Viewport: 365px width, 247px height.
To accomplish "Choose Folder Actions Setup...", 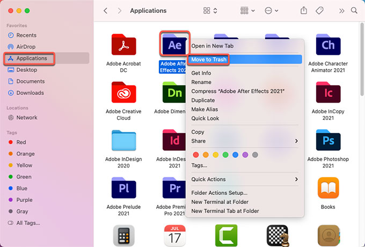I will (245, 193).
